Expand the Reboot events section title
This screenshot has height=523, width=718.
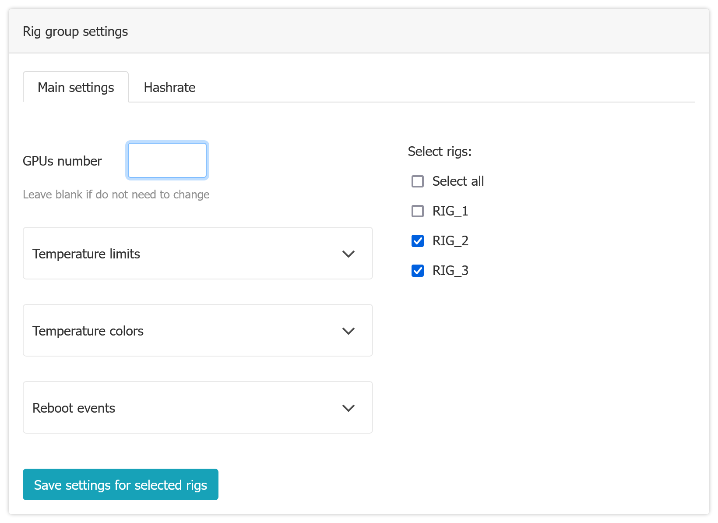pos(74,408)
